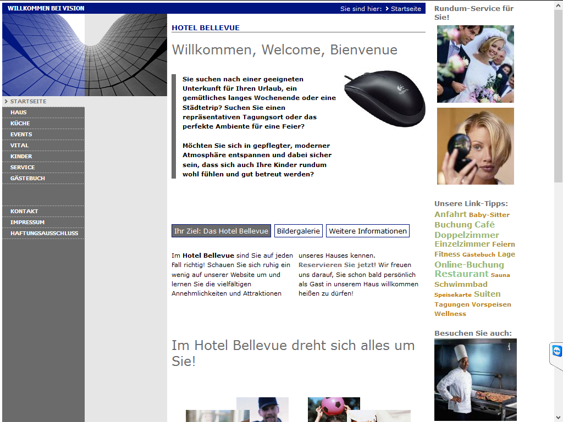Viewport: 563px width, 422px height.
Task: Follow the 'Reservieren Sie jetzt!' link
Action: click(337, 265)
